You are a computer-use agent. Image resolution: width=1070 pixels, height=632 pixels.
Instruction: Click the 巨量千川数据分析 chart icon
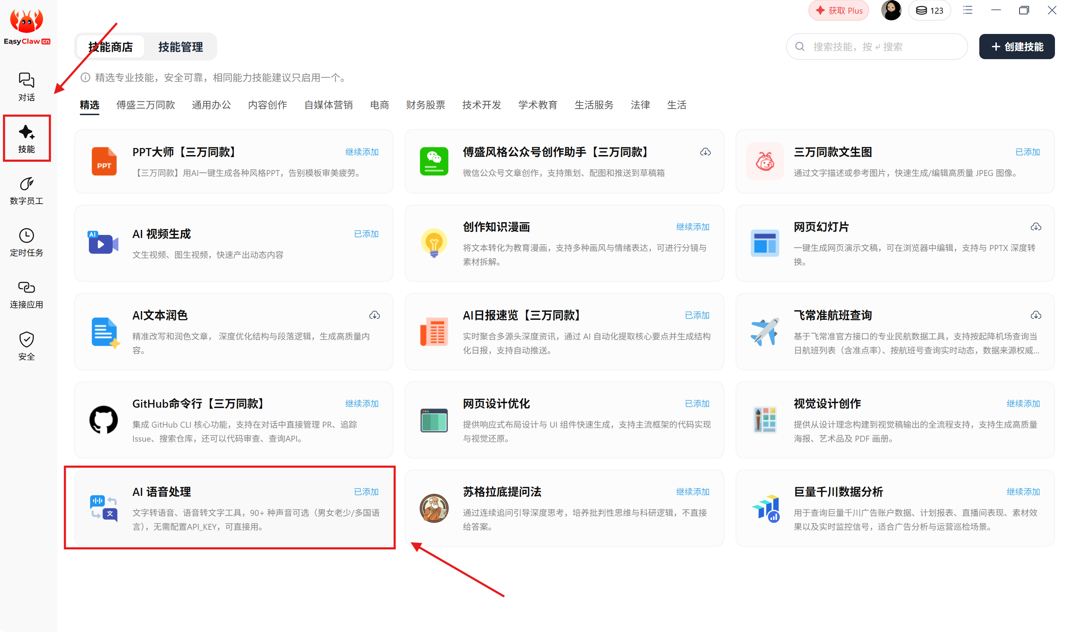click(765, 508)
